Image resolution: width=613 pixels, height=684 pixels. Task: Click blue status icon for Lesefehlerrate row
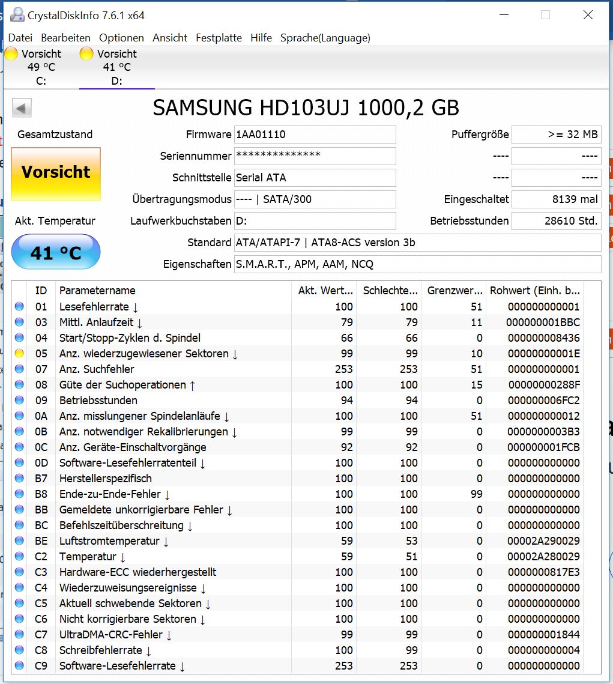click(19, 306)
